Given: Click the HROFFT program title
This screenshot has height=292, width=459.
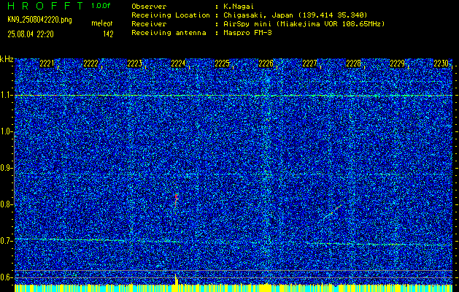Looking at the screenshot, I should tap(46, 6).
